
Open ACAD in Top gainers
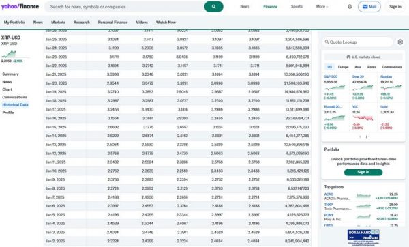click(x=329, y=194)
